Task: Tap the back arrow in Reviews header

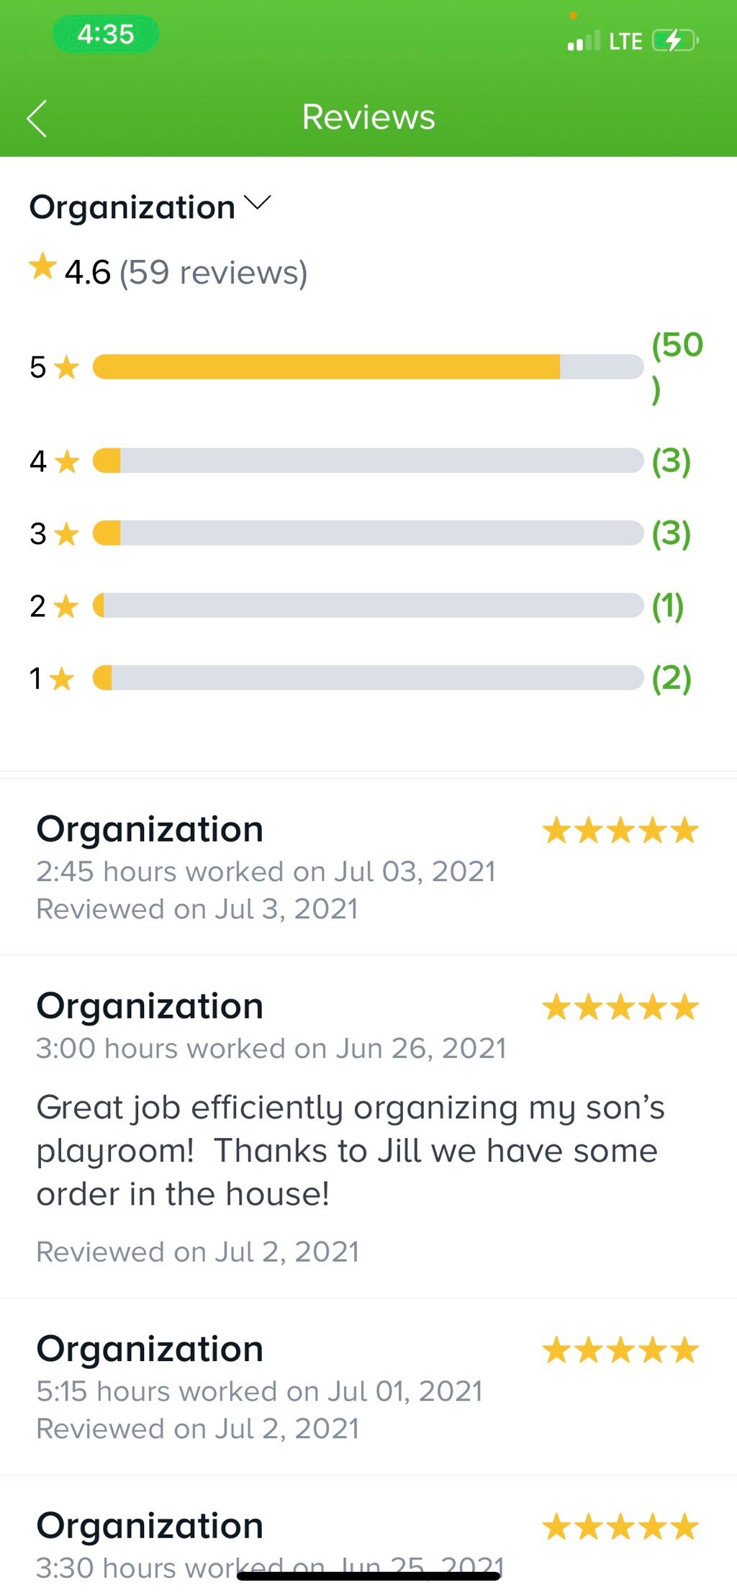Action: click(37, 118)
